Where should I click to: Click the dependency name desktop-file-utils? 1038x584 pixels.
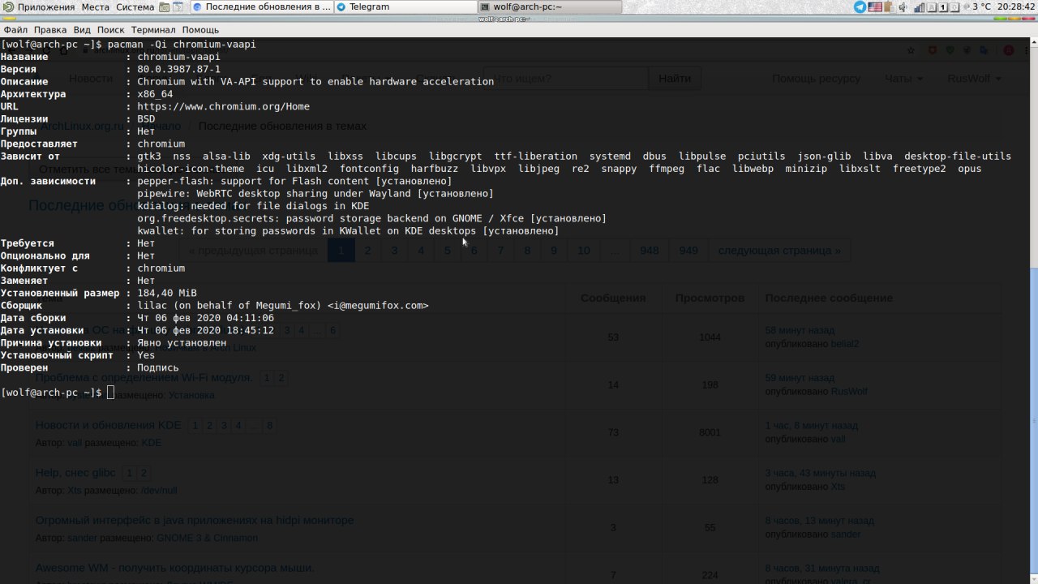958,156
